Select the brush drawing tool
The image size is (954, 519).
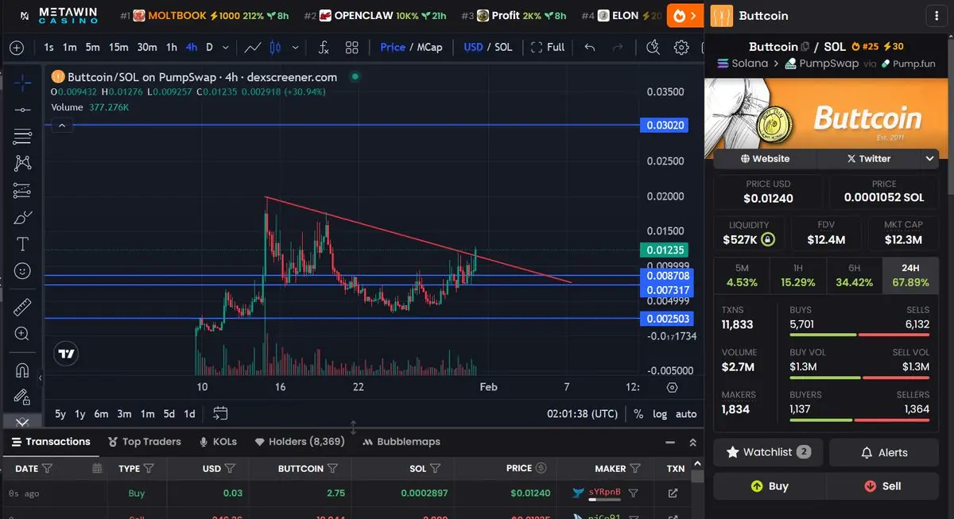[22, 217]
